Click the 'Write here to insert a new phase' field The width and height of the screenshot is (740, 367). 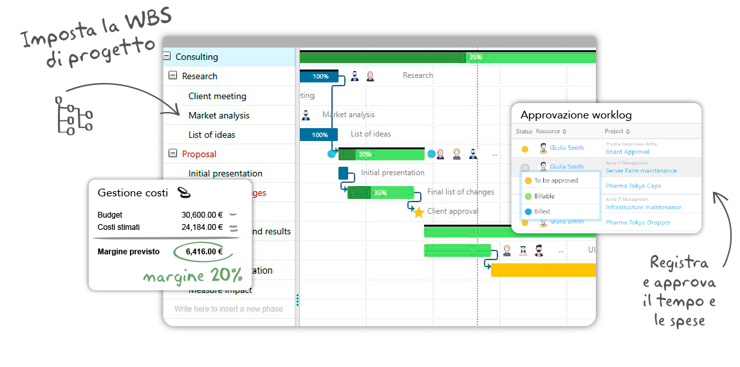228,309
